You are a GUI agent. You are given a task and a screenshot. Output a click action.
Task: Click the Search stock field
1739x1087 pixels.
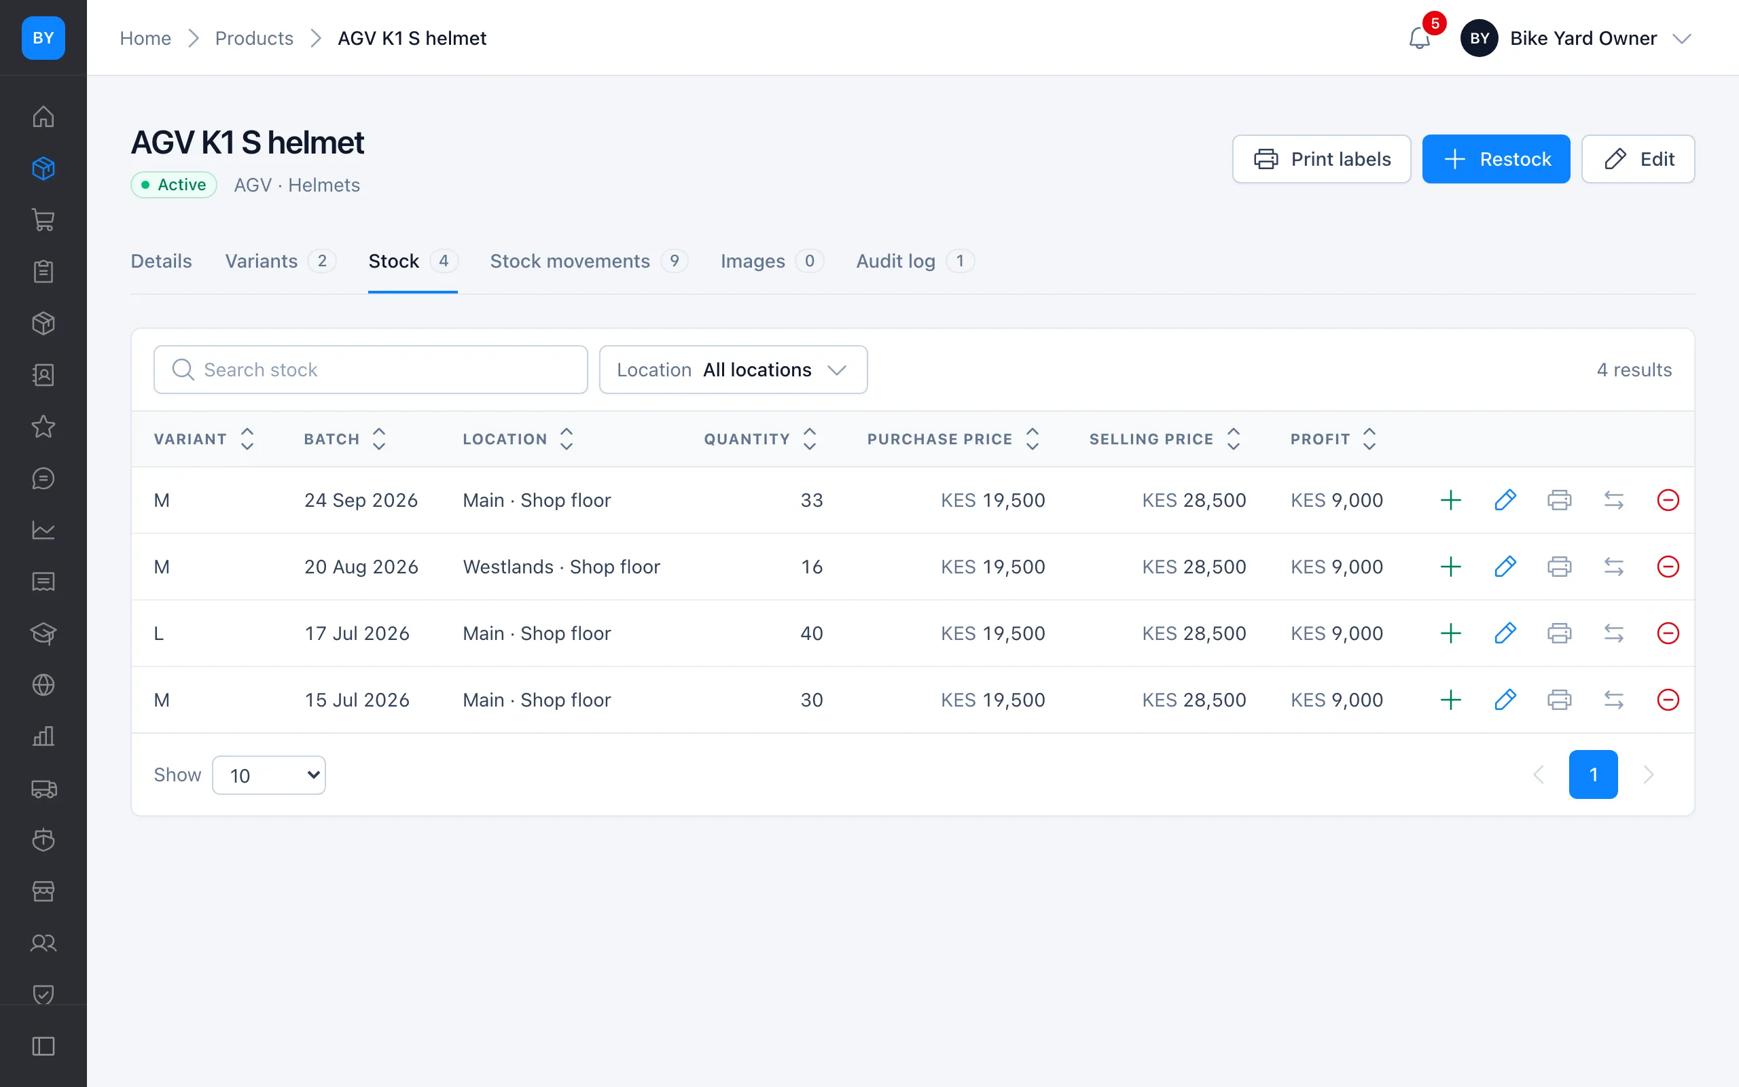[x=371, y=370]
